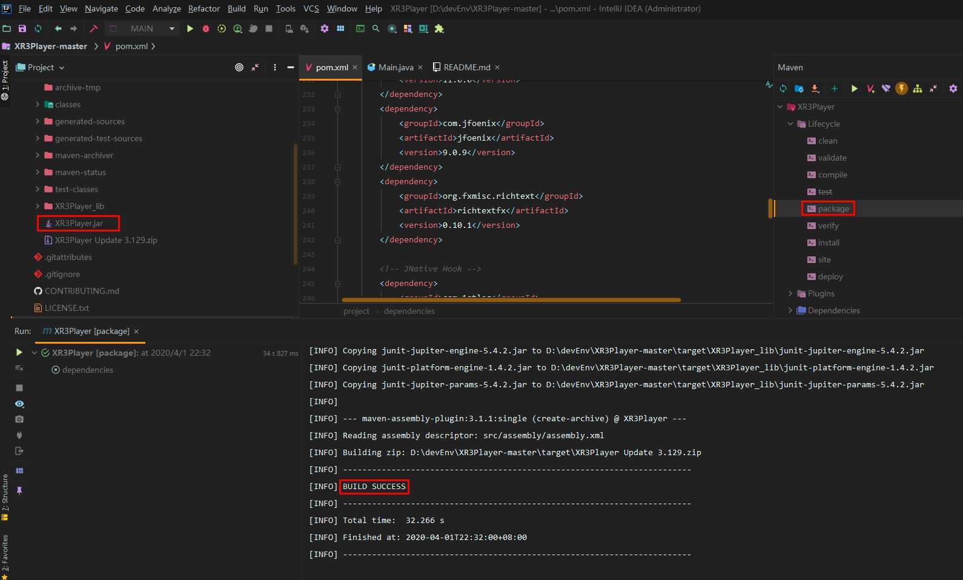Image resolution: width=963 pixels, height=580 pixels.
Task: Click the Build Project hammer icon
Action: 94,28
